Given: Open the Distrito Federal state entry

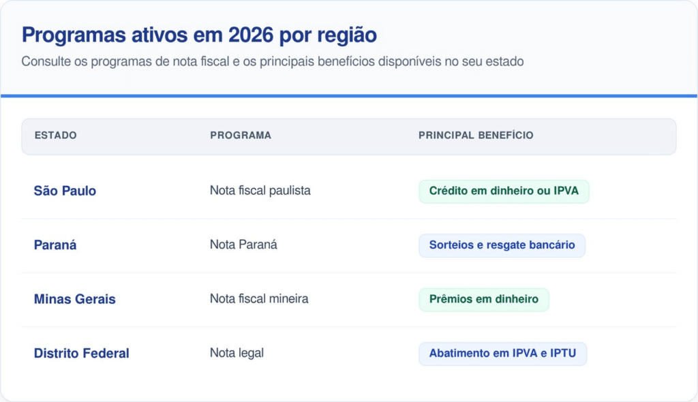Looking at the screenshot, I should (x=81, y=353).
